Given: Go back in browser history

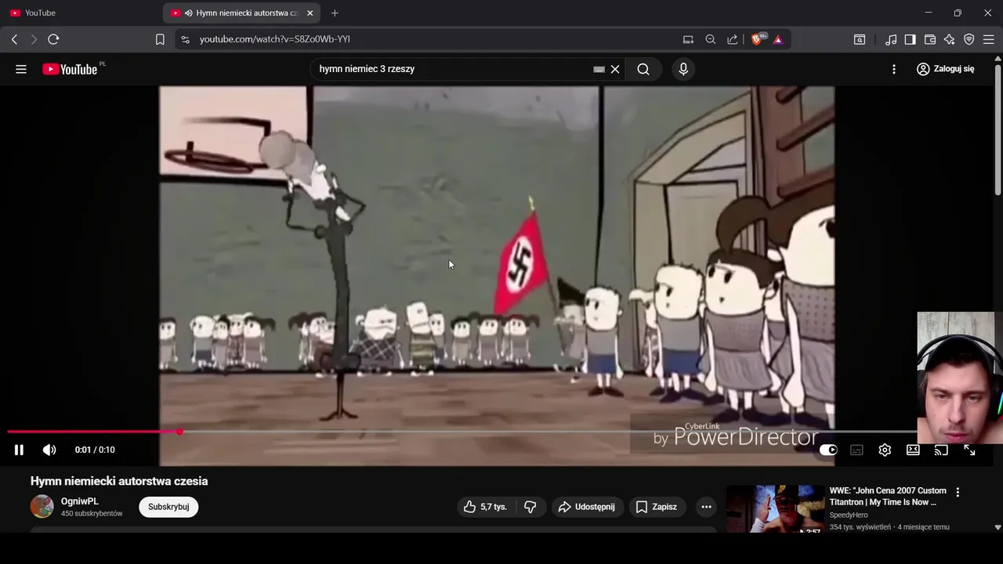Looking at the screenshot, I should click(x=14, y=39).
